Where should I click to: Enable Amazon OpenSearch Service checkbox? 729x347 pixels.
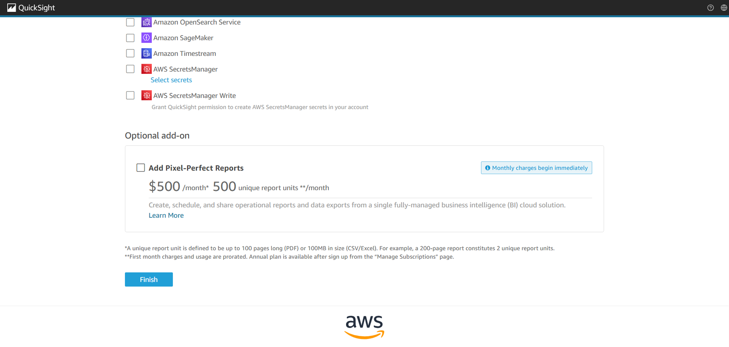pyautogui.click(x=130, y=22)
